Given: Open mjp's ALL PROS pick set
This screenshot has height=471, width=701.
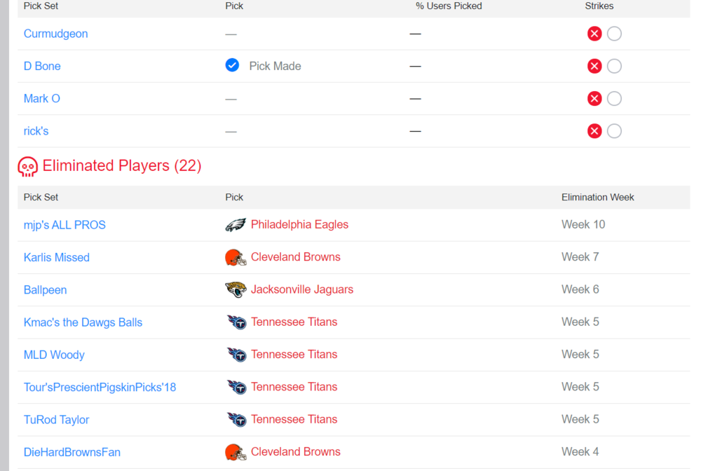Looking at the screenshot, I should coord(64,225).
